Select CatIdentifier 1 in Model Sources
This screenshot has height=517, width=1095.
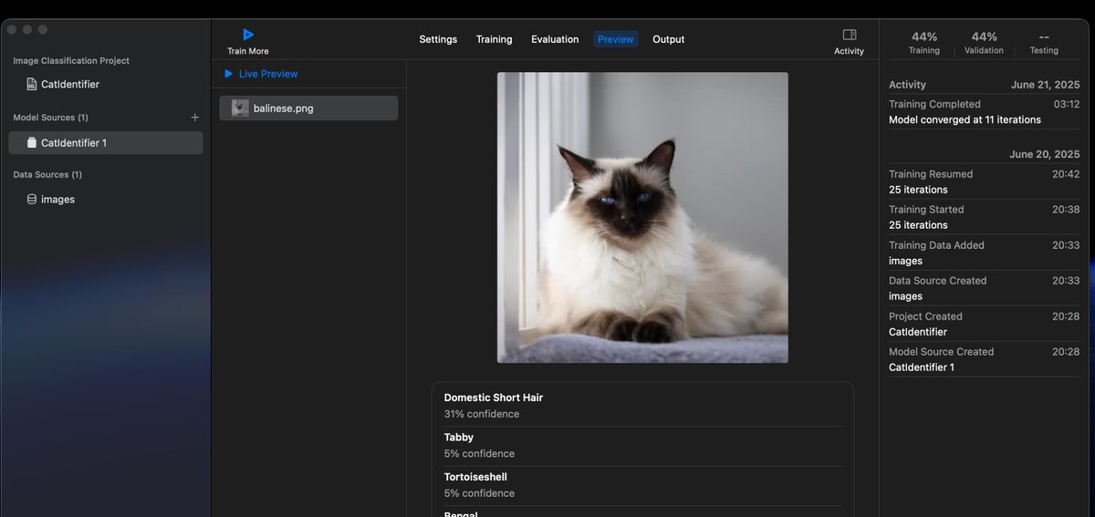(106, 143)
